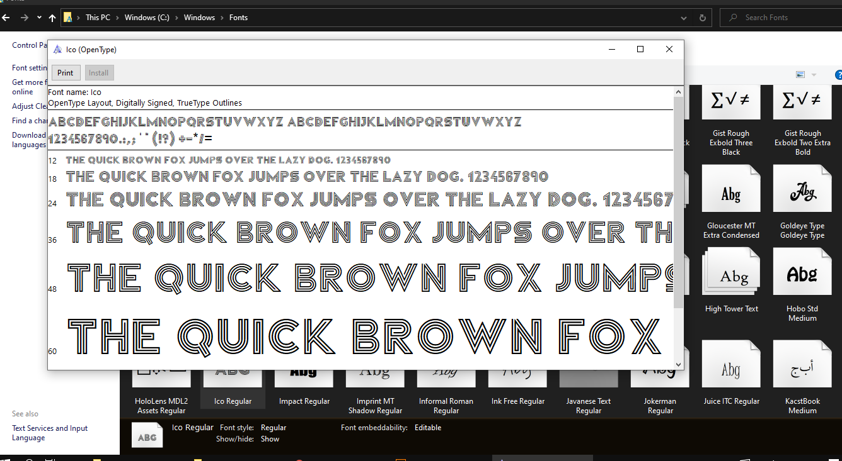Click the Regular font style value
The image size is (842, 461).
point(274,428)
